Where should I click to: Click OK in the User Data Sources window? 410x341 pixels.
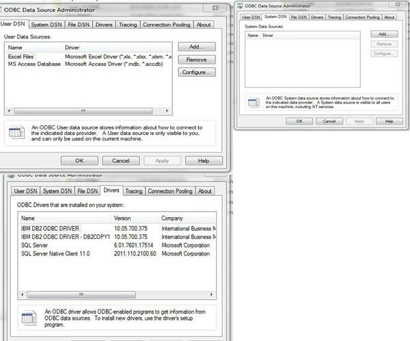(x=79, y=161)
